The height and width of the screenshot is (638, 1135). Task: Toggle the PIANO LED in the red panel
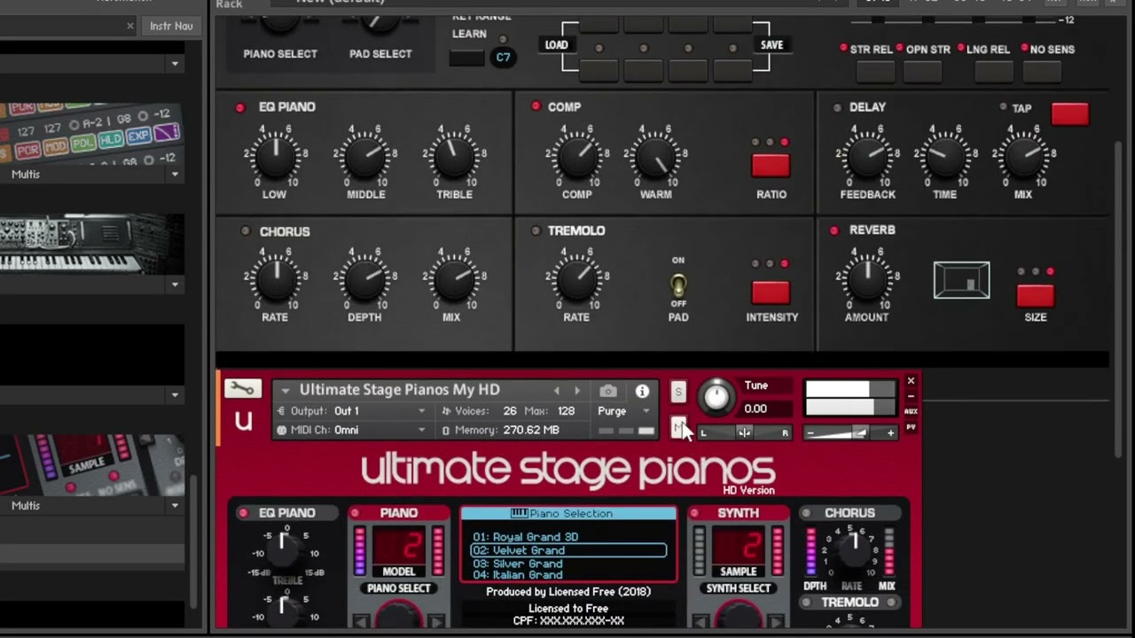coord(355,513)
